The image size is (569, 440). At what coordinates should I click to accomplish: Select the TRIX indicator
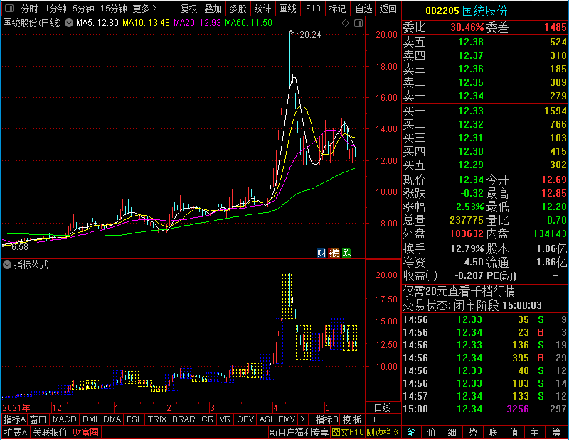click(x=157, y=419)
